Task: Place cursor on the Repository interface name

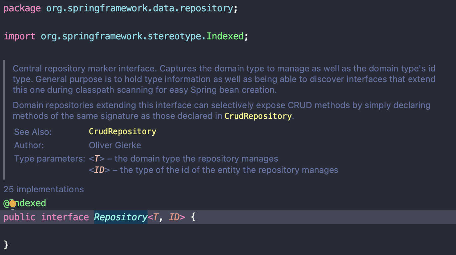Action: (x=121, y=217)
